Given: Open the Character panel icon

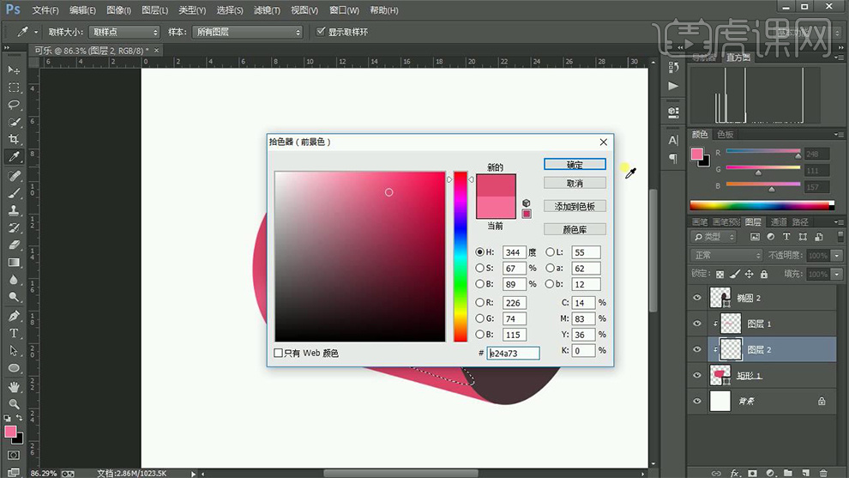Looking at the screenshot, I should tap(673, 141).
